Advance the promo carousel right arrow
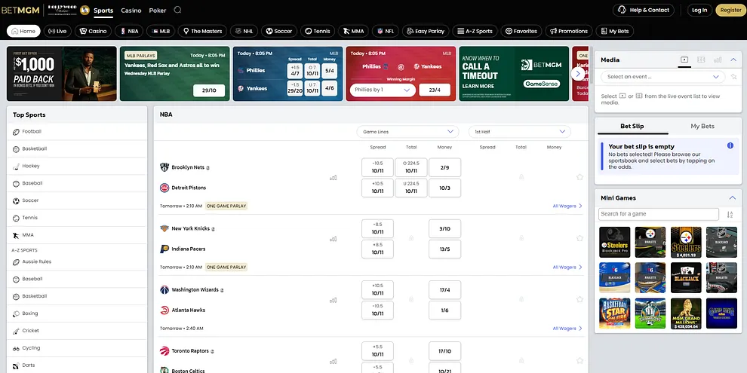The height and width of the screenshot is (373, 747). click(x=578, y=74)
